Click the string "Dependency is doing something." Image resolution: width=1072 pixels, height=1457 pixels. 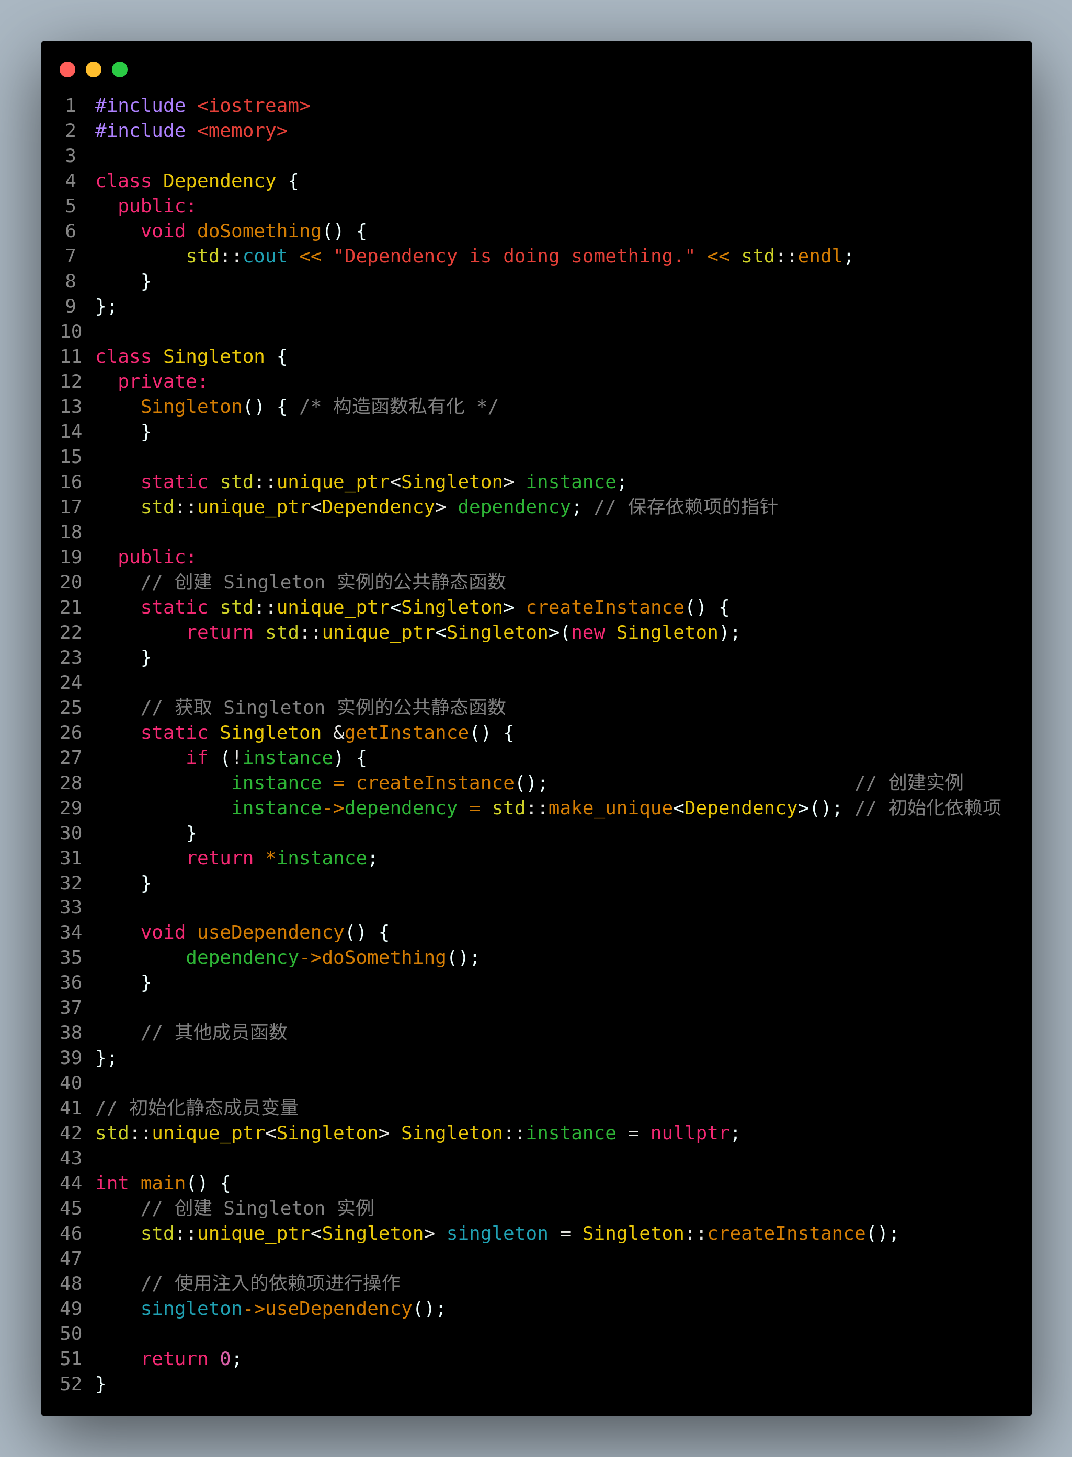tap(514, 257)
